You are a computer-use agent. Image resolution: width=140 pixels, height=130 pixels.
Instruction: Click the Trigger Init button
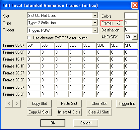(x=126, y=104)
